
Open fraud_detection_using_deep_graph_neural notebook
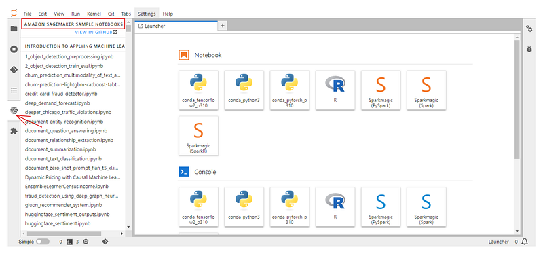73,196
